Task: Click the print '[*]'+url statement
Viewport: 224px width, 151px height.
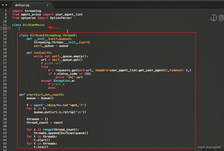Action: (69, 77)
